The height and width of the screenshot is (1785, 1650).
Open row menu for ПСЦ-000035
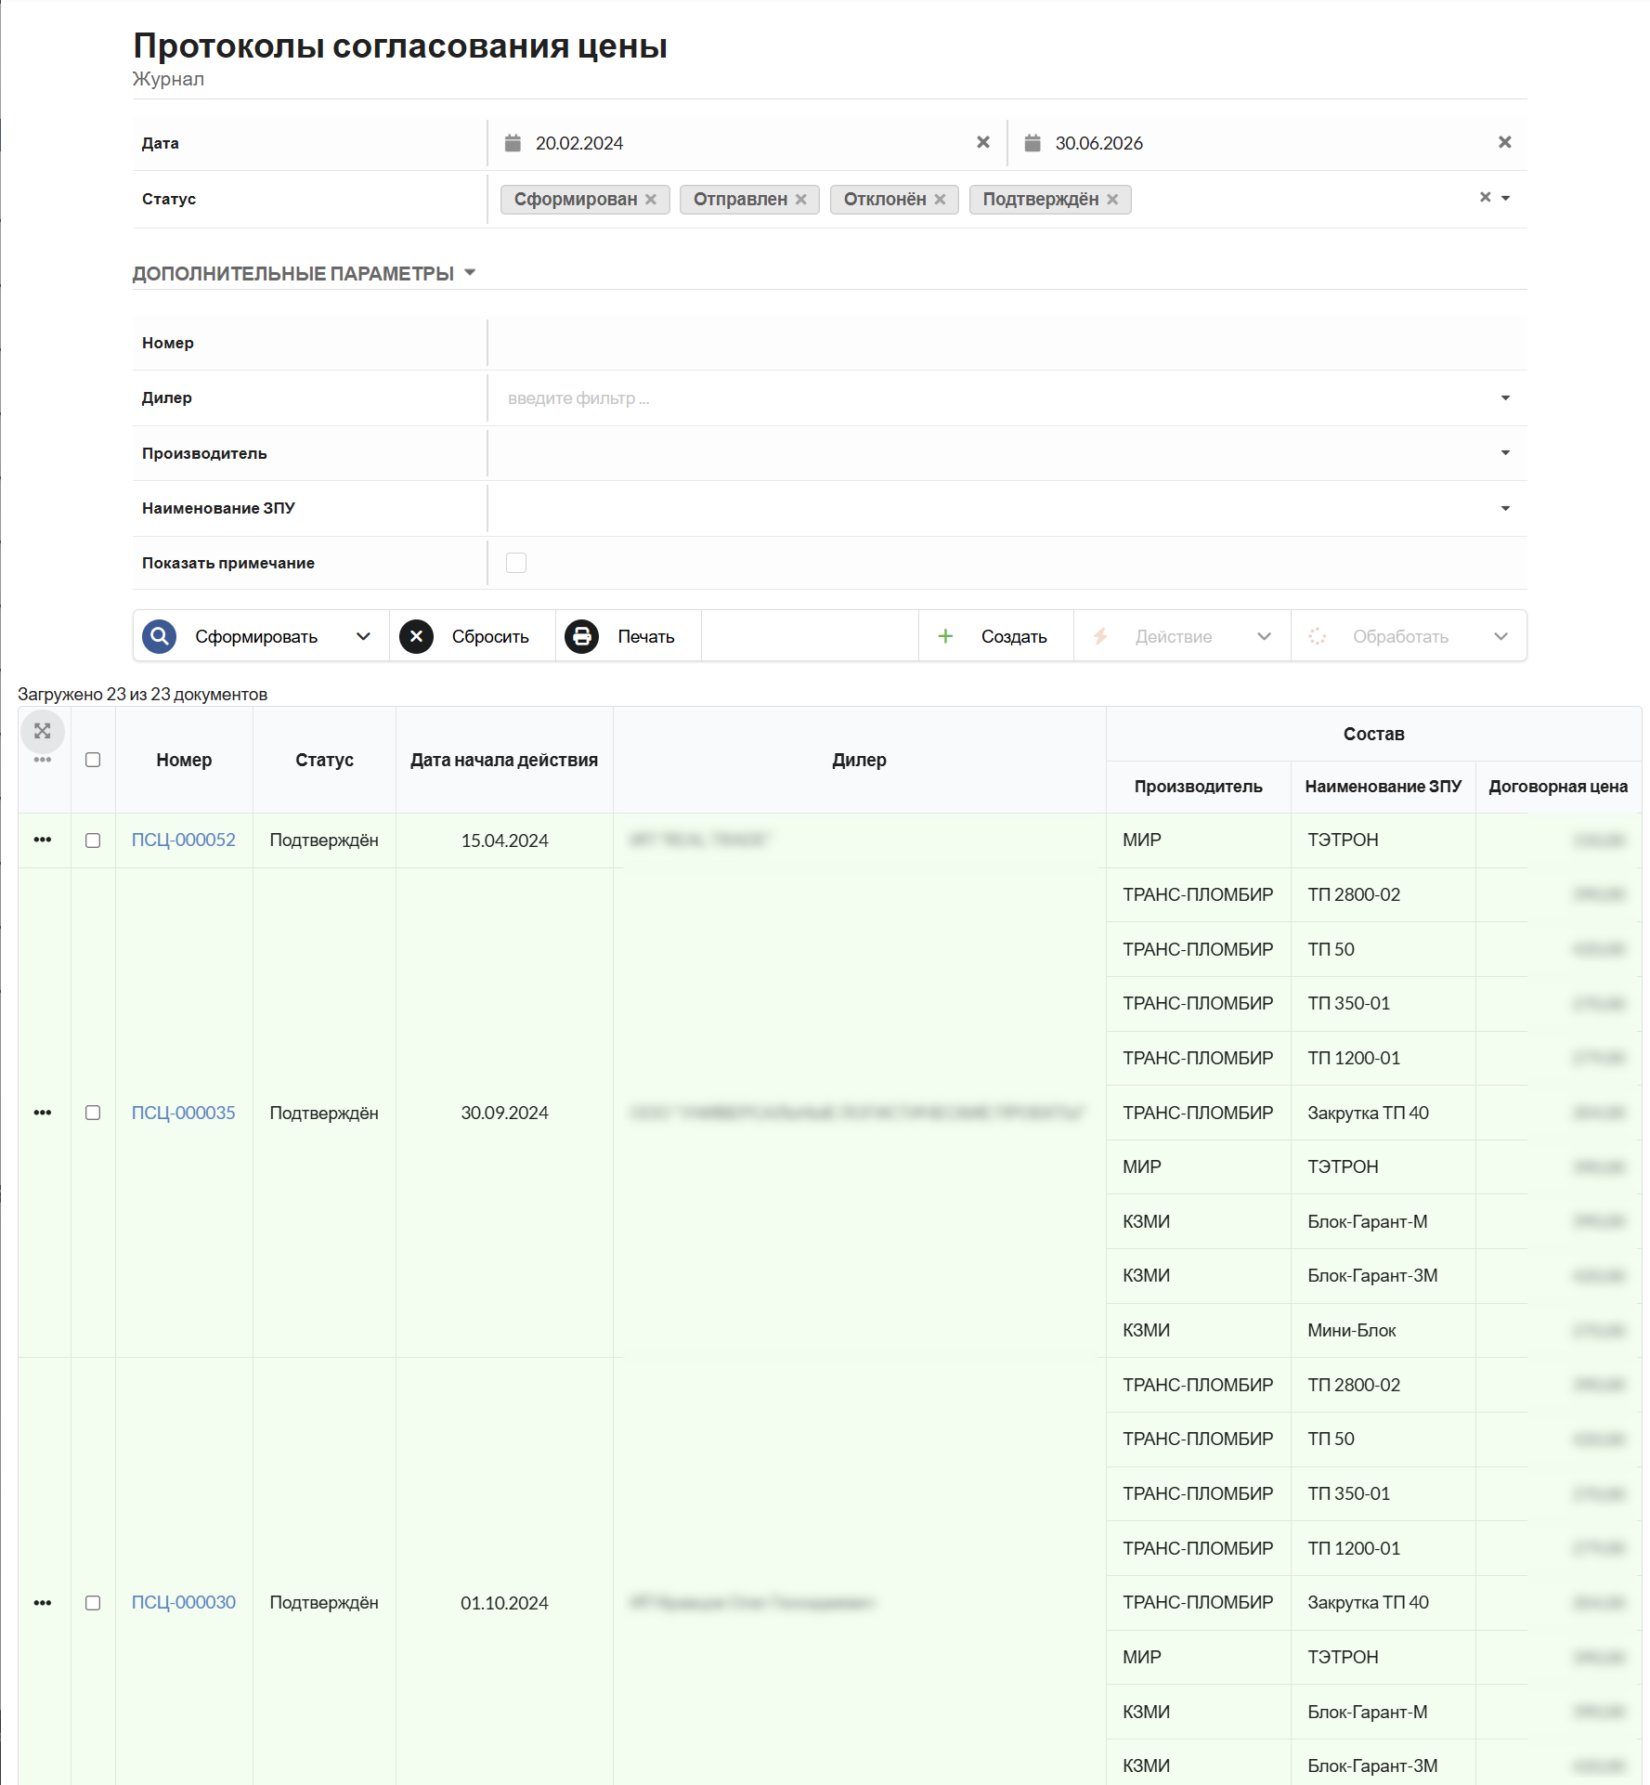43,1113
